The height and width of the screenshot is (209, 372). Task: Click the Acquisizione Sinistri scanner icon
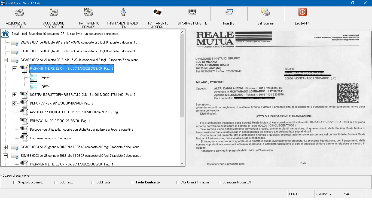19,12
